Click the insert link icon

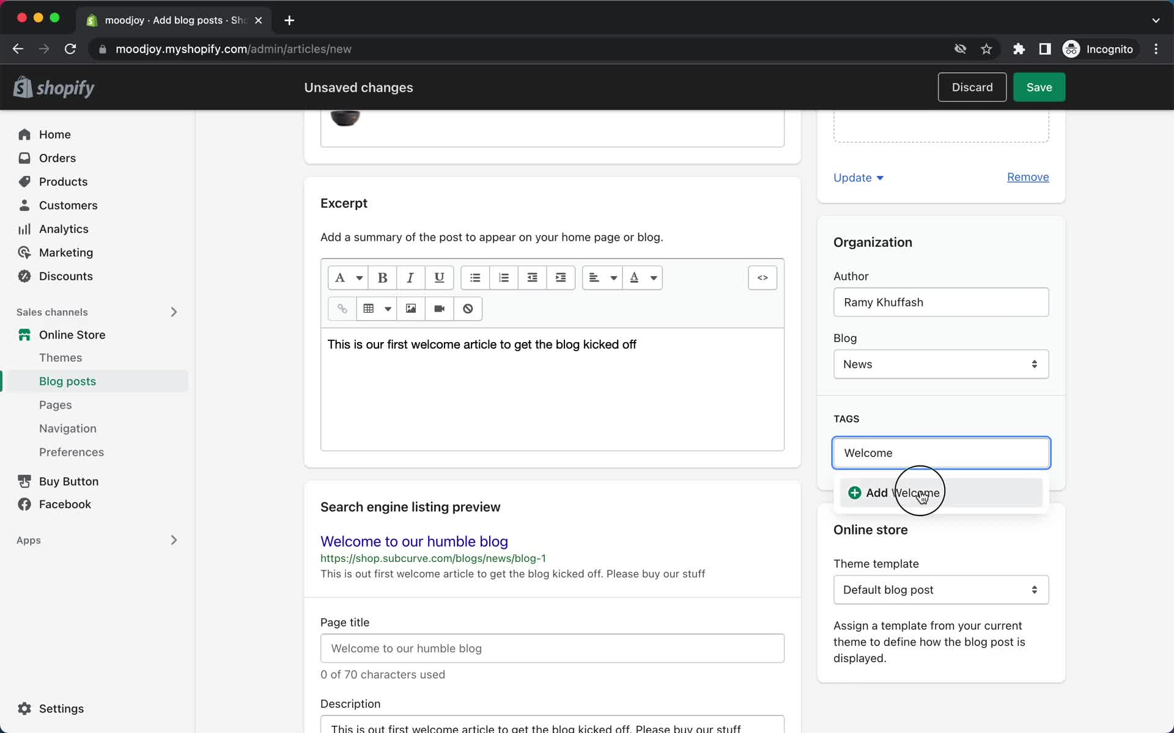tap(342, 308)
